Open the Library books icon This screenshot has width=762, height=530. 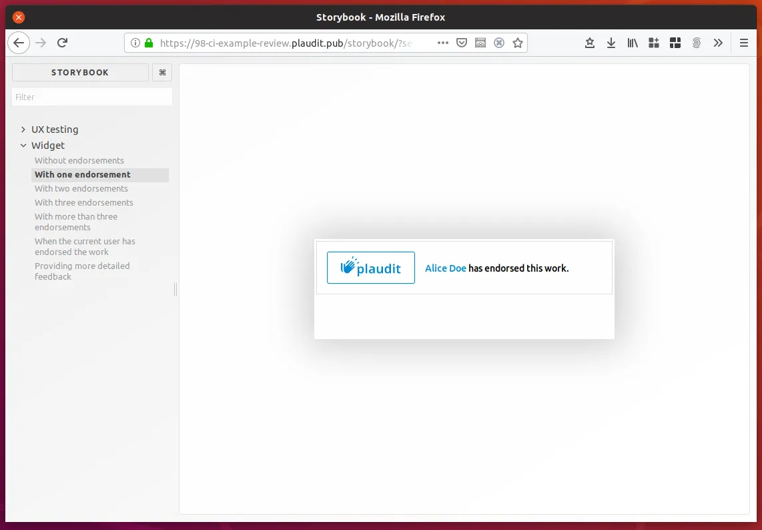coord(633,43)
